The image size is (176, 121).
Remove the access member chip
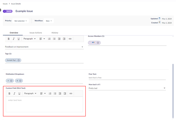coord(98,43)
